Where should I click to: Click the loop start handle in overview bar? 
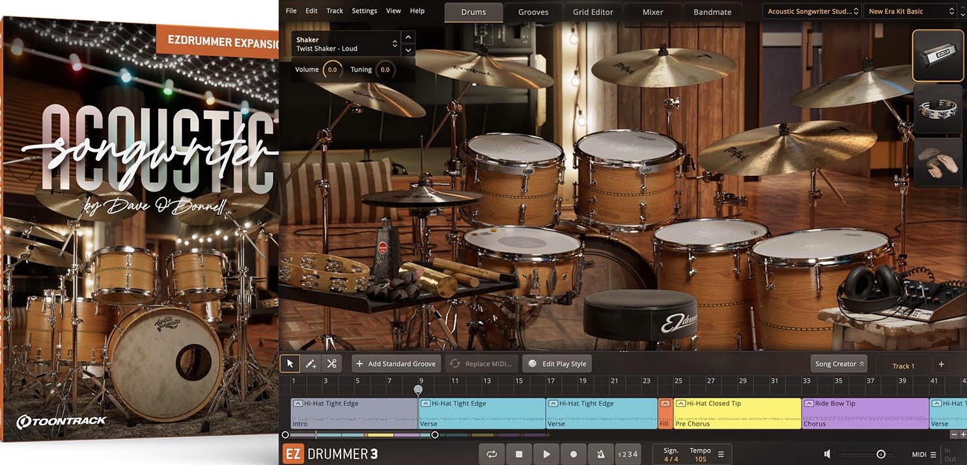point(285,435)
